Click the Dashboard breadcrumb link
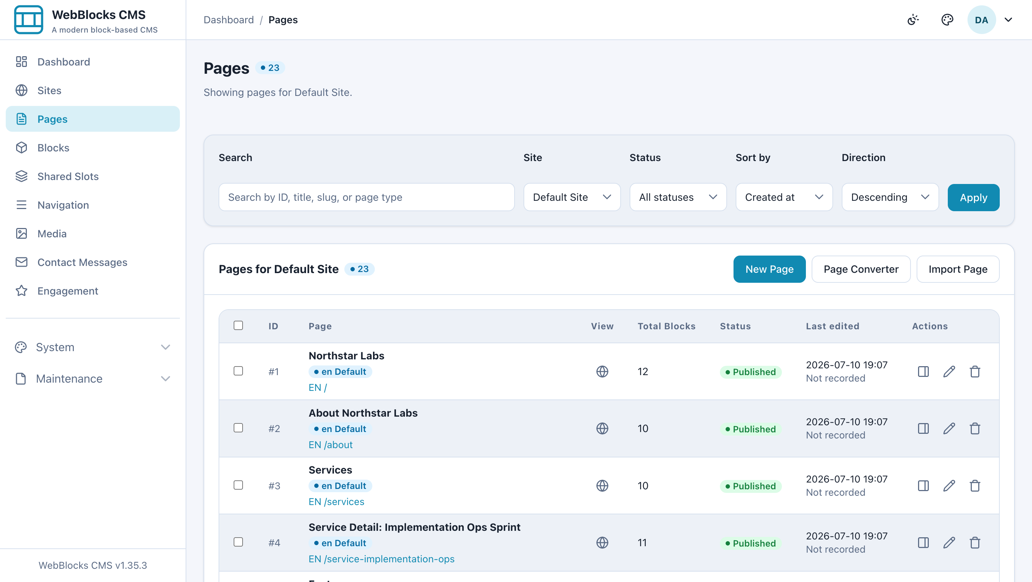1032x582 pixels. coord(228,20)
